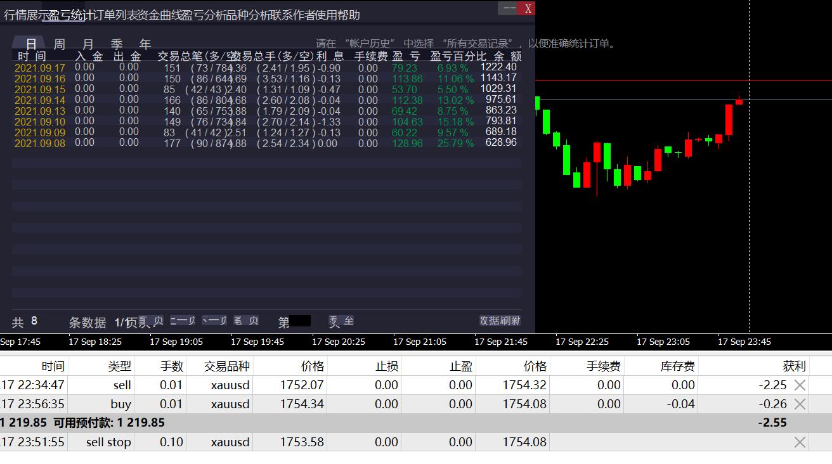Select the 周 weekly period tab
This screenshot has width=832, height=464.
point(59,44)
